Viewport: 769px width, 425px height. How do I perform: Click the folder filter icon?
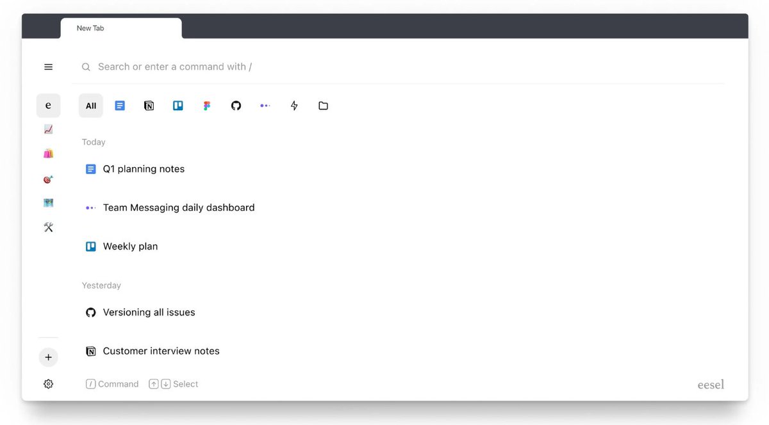coord(323,106)
